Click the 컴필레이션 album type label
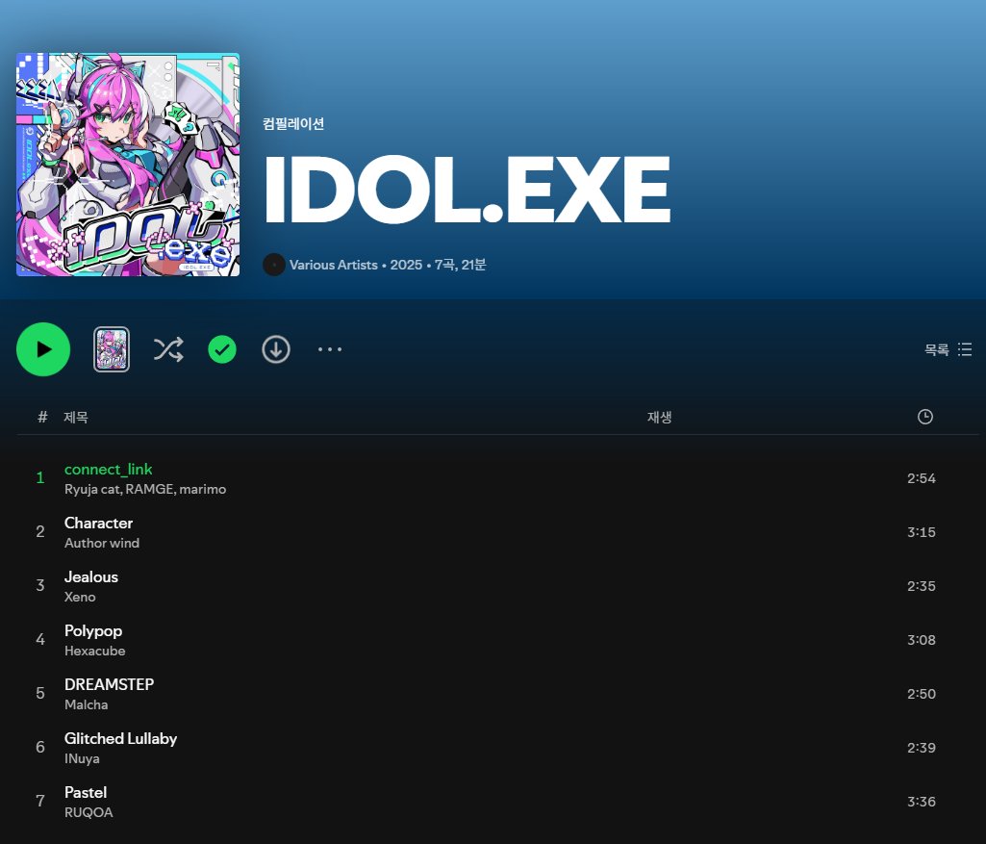 click(293, 124)
